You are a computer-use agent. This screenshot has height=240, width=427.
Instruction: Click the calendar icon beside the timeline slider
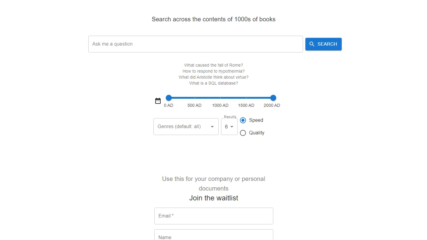158,101
